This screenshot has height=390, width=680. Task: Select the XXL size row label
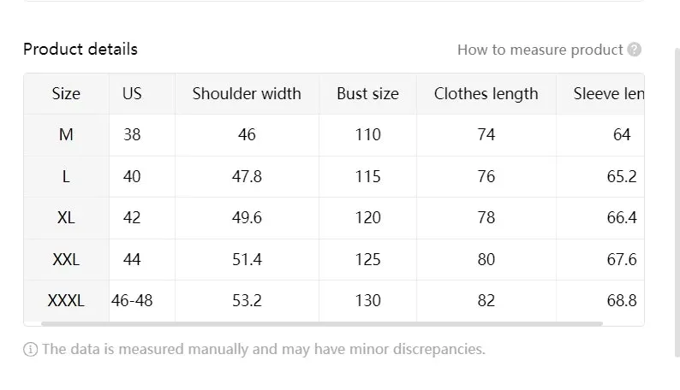[x=66, y=260]
